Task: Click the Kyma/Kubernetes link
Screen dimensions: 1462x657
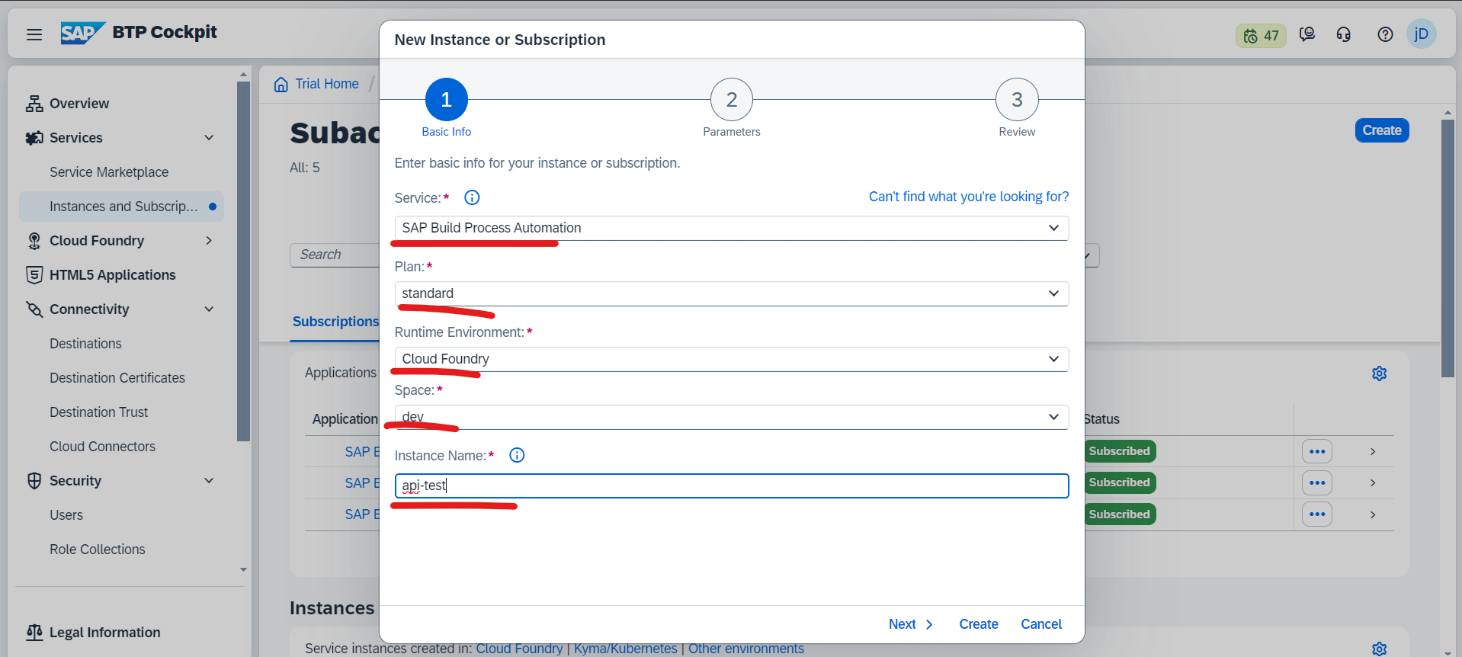Action: click(x=625, y=649)
